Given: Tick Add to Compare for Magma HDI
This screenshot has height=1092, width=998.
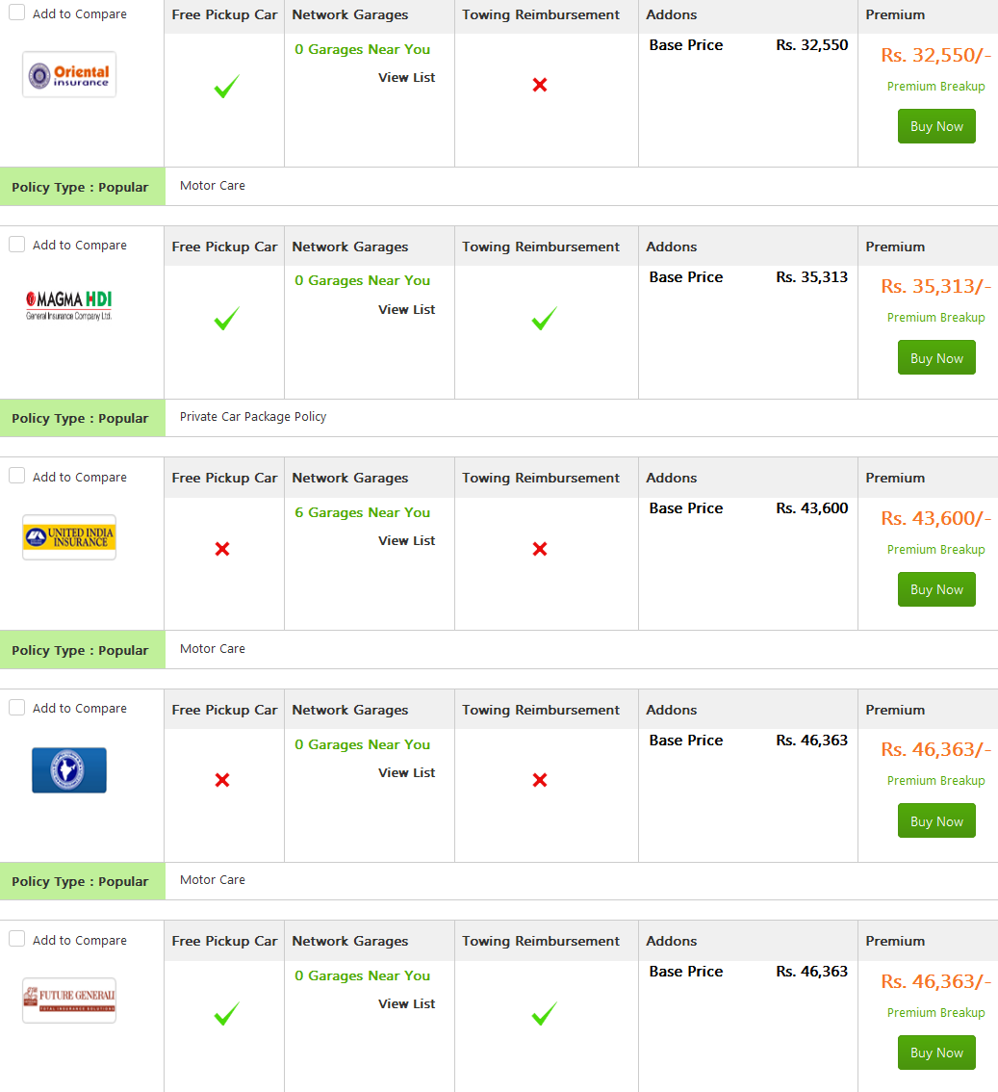Looking at the screenshot, I should (16, 245).
